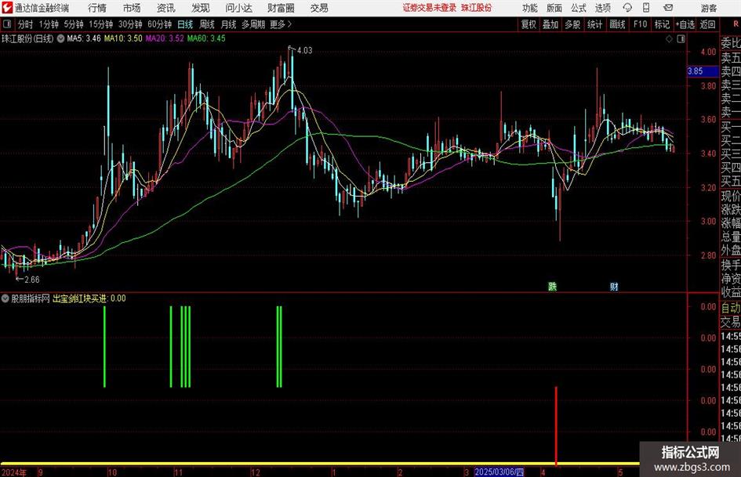
Task: Open the 版面 menu
Action: pyautogui.click(x=554, y=8)
